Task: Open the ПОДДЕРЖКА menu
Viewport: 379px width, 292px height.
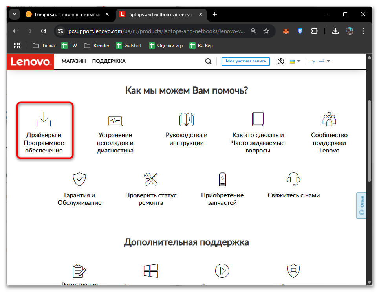Action: click(x=109, y=61)
